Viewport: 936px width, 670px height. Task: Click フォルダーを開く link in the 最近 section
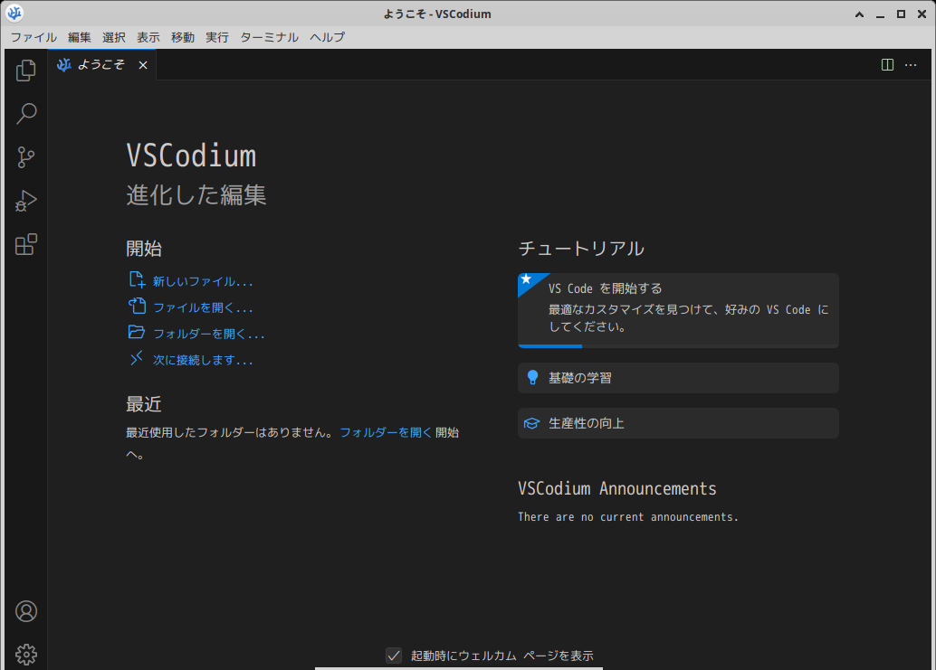tap(386, 432)
